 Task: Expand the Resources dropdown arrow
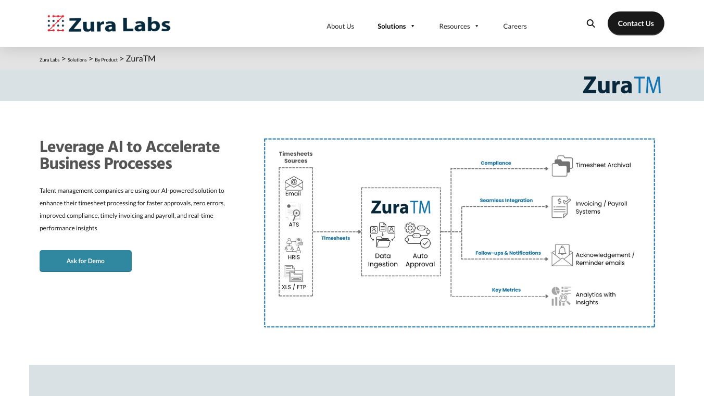tap(476, 26)
